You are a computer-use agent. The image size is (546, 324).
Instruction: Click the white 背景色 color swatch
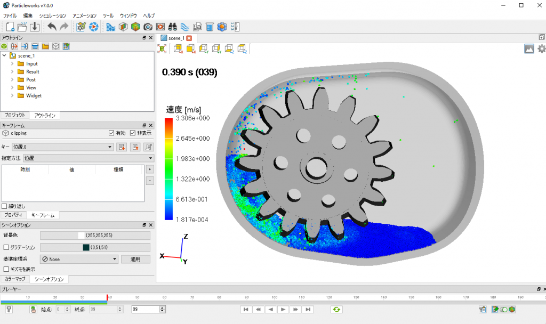[81, 236]
